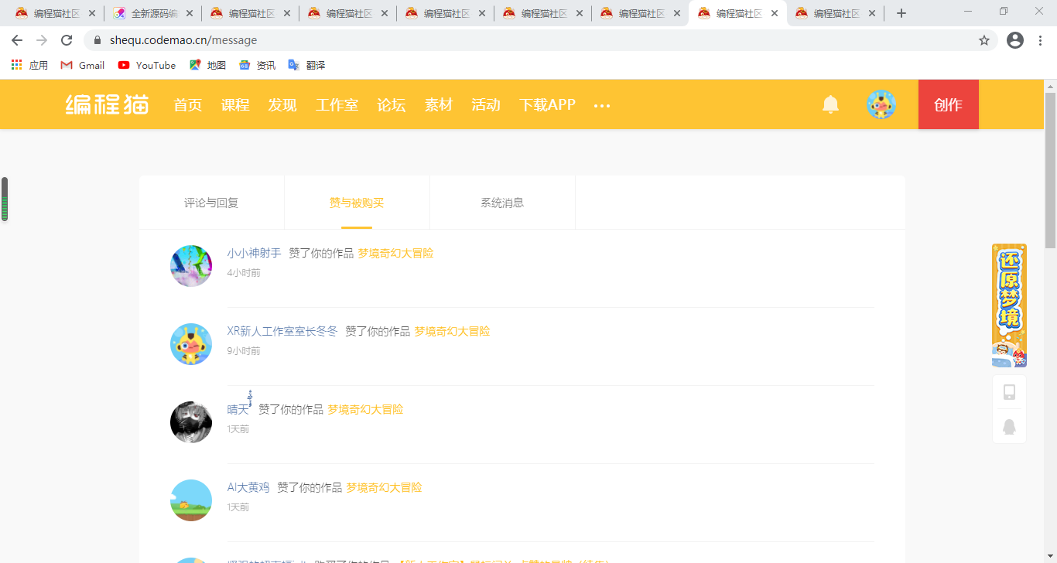Image resolution: width=1057 pixels, height=563 pixels.
Task: Open 小小神射手's profile link
Action: tap(255, 253)
